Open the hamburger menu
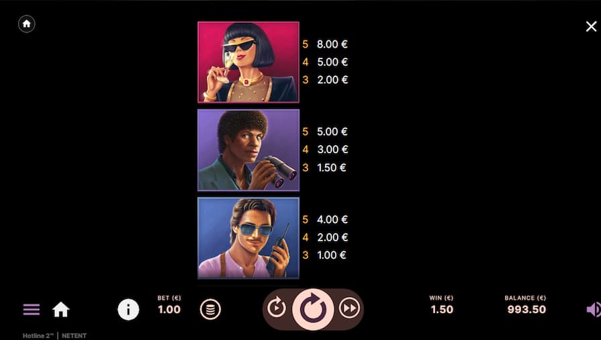The width and height of the screenshot is (601, 340). (x=32, y=309)
